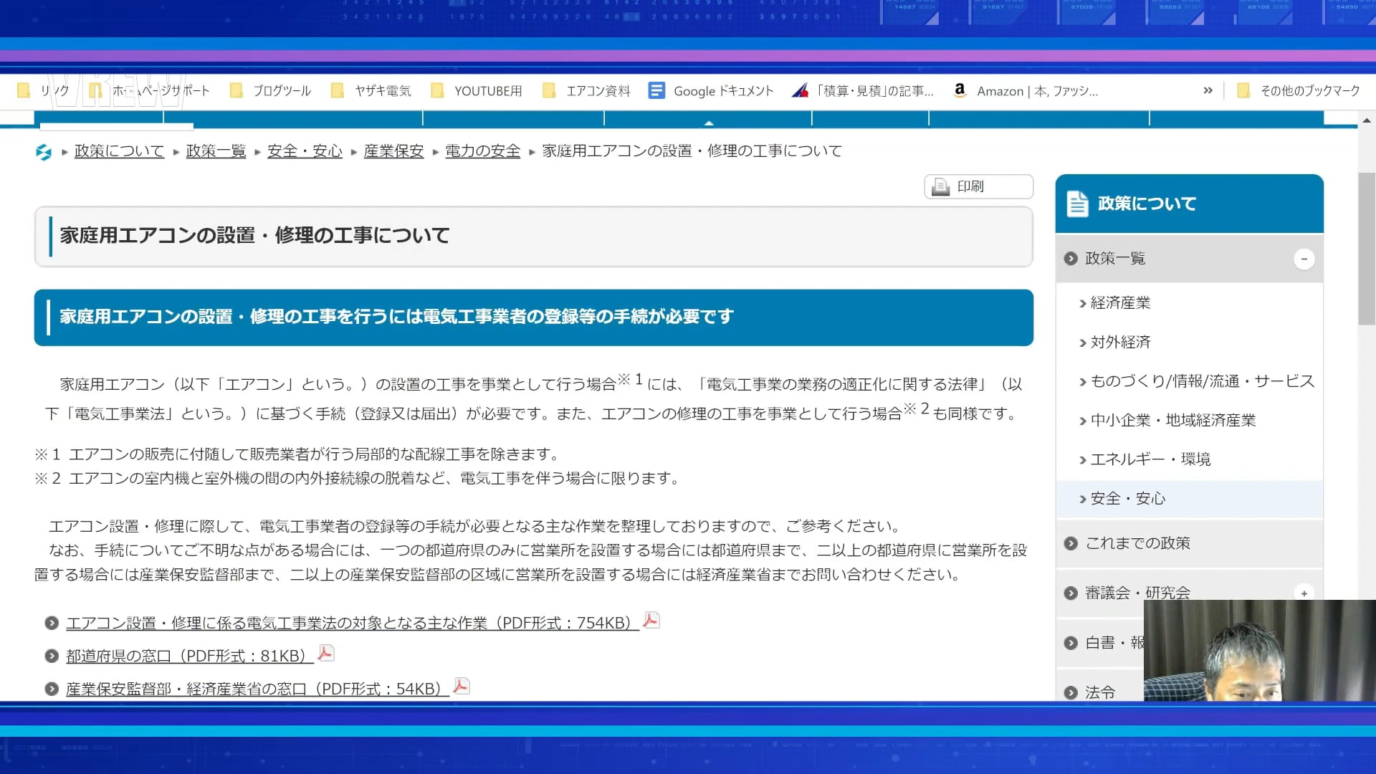Open the YOUTUBE用 bookmark folder
The width and height of the screenshot is (1376, 774).
477,91
